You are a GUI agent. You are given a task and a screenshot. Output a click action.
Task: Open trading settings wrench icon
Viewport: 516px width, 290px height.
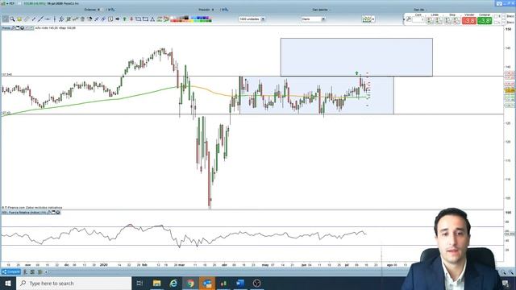coord(409,19)
